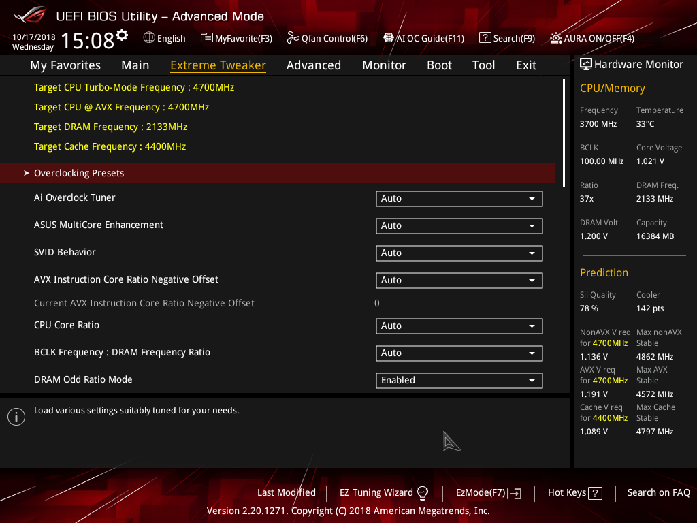Toggle AURA lighting on or off
This screenshot has width=697, height=523.
tap(591, 38)
